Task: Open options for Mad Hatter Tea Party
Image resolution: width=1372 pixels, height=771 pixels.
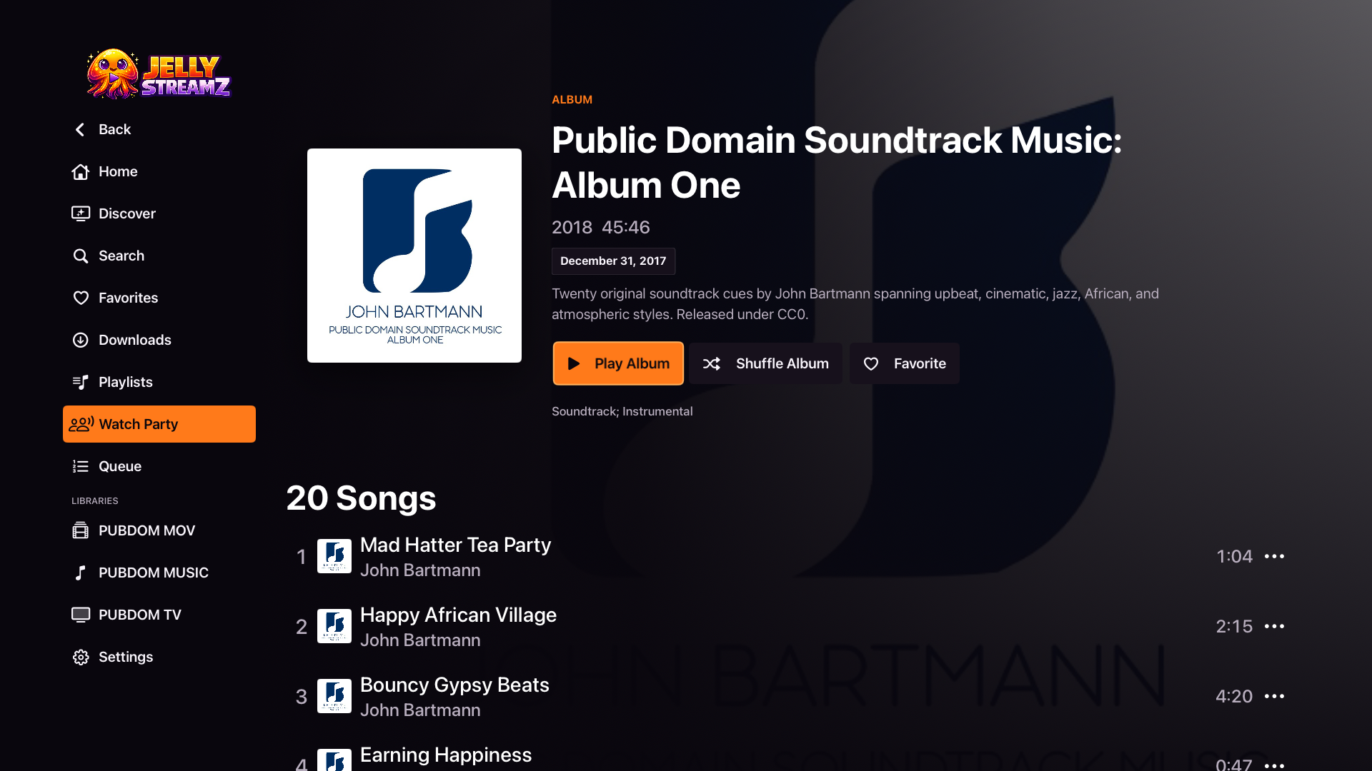Action: click(x=1274, y=556)
